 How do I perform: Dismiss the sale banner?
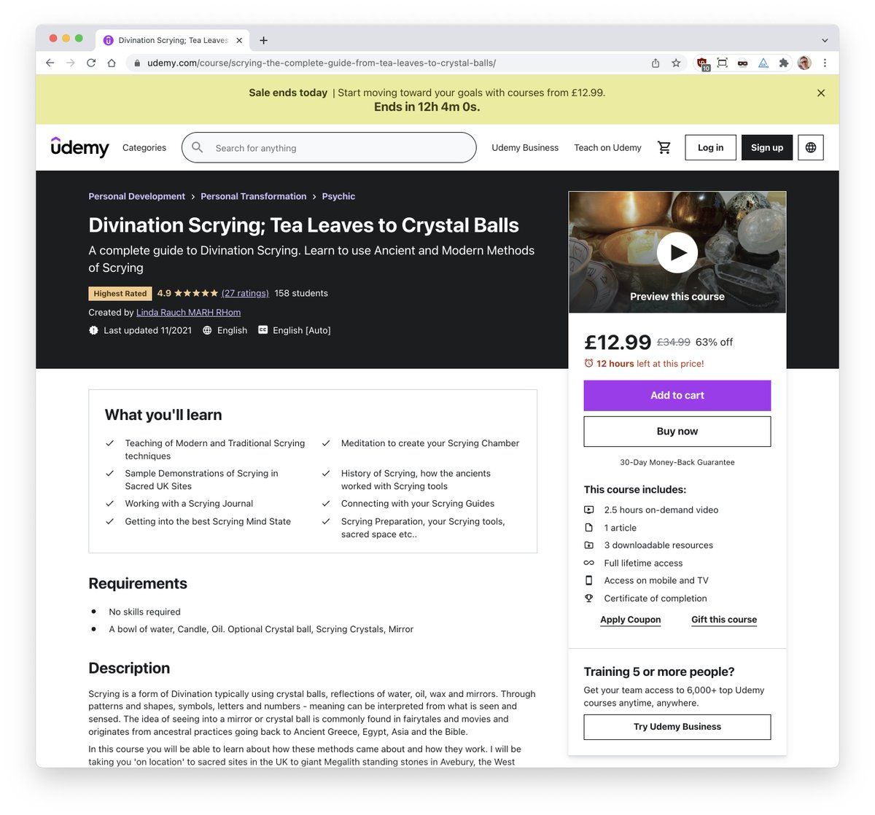pyautogui.click(x=821, y=93)
